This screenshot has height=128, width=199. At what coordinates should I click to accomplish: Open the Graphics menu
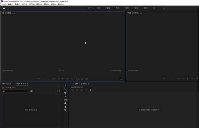[x=39, y=4]
